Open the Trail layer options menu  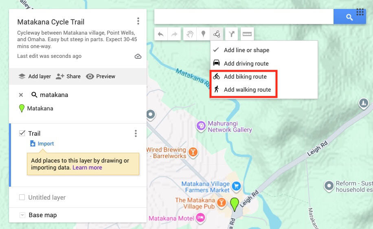click(136, 134)
